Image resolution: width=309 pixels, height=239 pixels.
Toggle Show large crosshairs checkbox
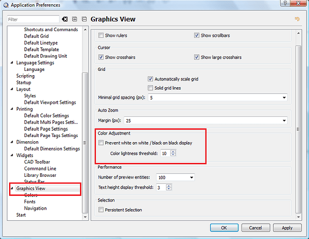[197, 57]
